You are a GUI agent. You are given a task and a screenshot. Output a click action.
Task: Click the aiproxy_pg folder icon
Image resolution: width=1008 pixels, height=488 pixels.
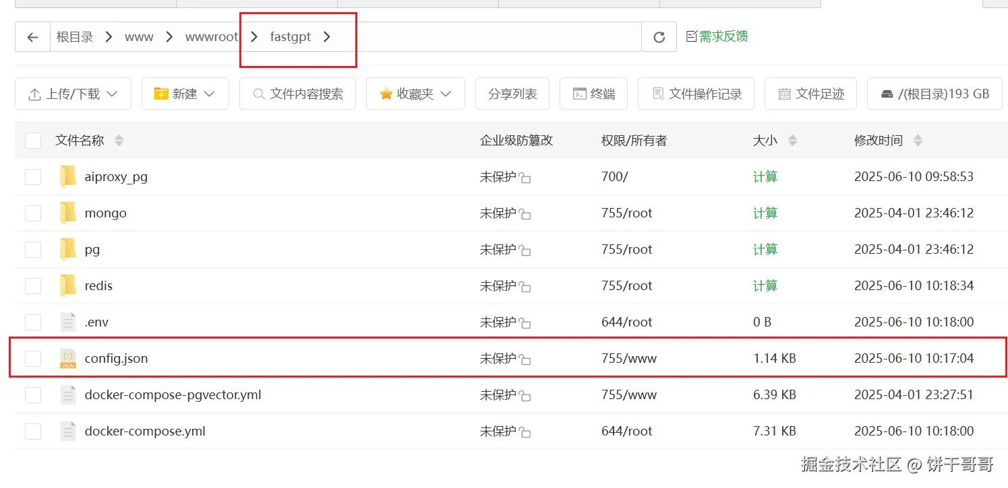[68, 177]
